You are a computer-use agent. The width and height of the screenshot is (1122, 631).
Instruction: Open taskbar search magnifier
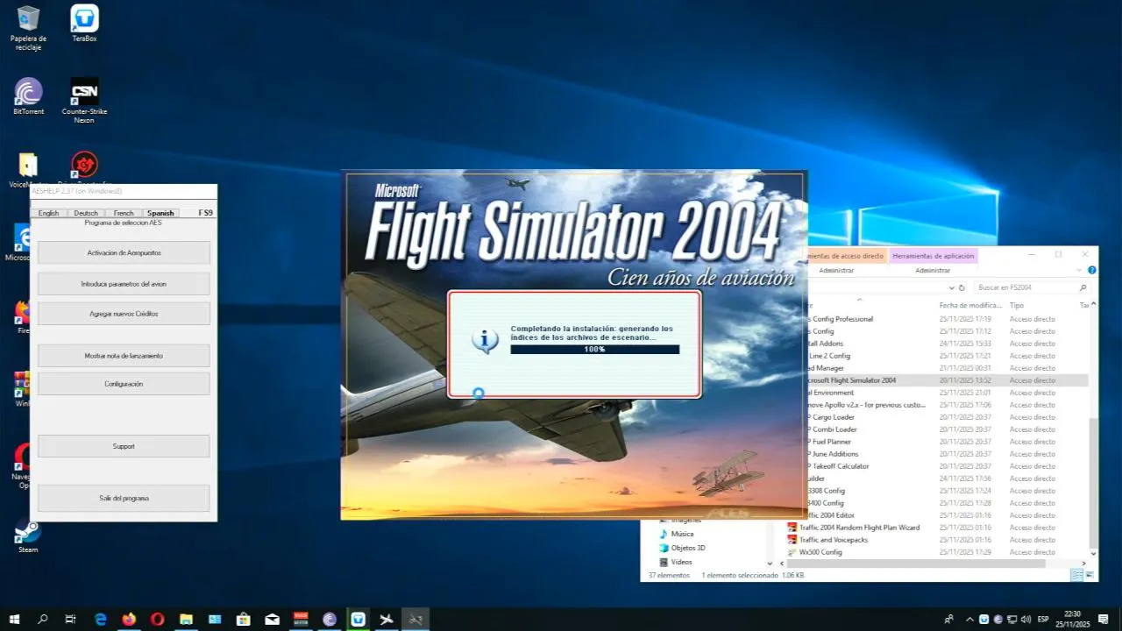42,619
